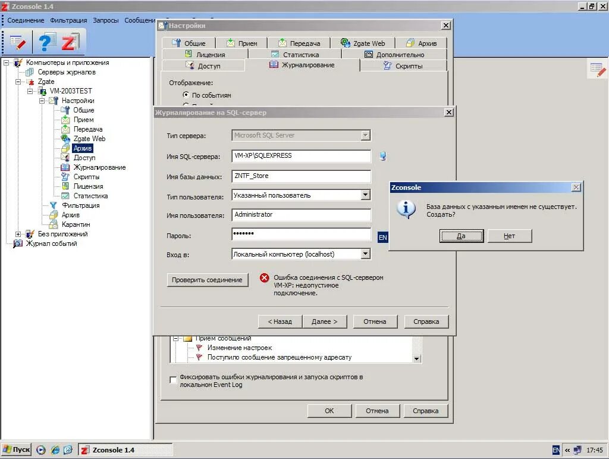609x459 pixels.
Task: Select the Архив item under Настройки
Action: coord(83,148)
